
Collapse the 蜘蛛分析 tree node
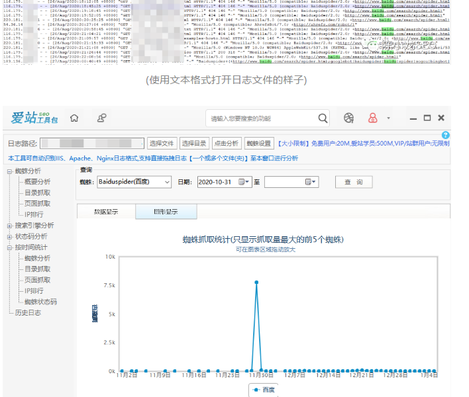point(9,171)
